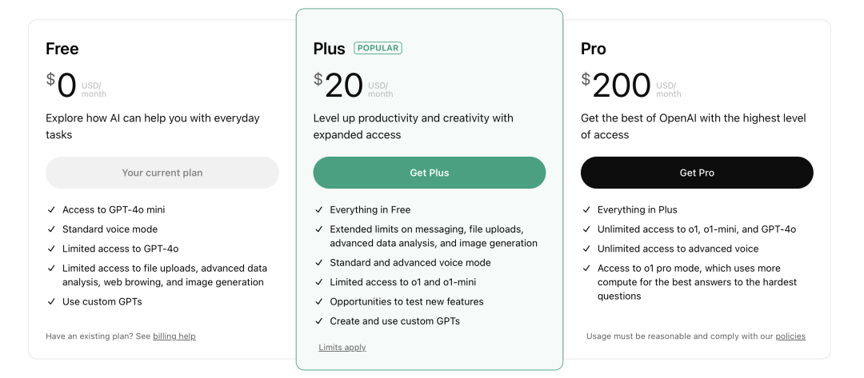Click checkmark next to Use custom GPTs
Image resolution: width=864 pixels, height=378 pixels.
51,301
